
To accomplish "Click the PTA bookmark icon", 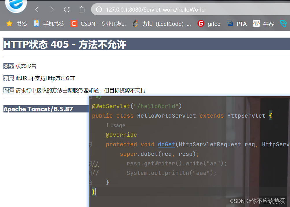I will coord(230,23).
